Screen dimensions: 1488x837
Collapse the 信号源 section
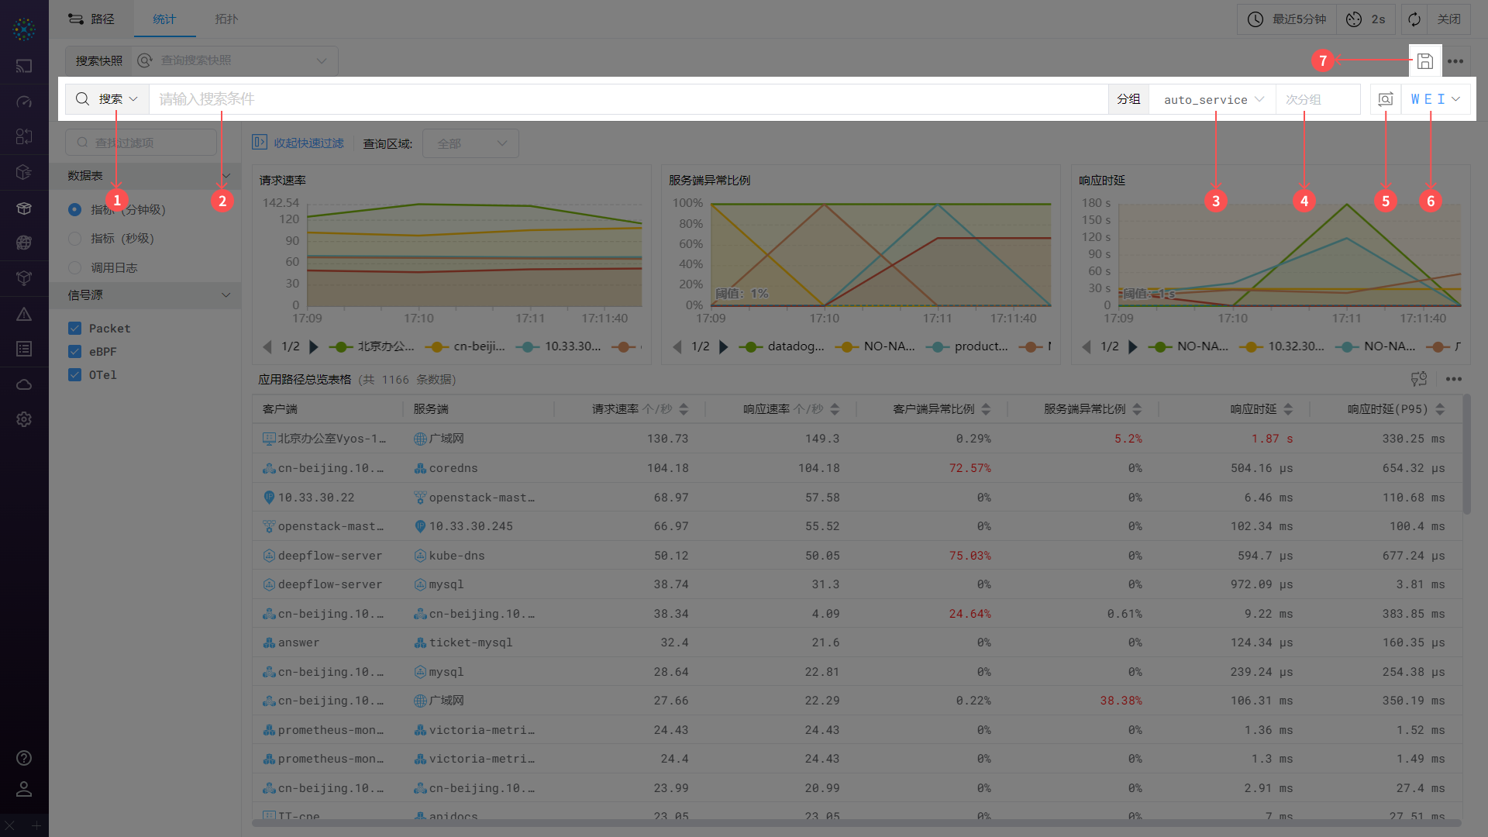click(x=226, y=295)
